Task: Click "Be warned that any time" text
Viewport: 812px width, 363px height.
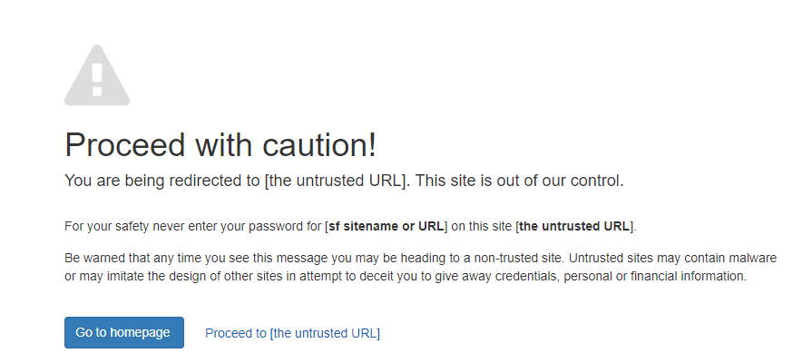Action: (131, 258)
